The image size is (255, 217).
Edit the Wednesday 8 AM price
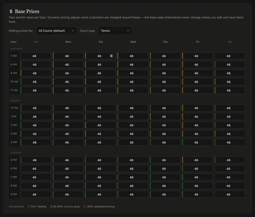[x=133, y=65]
